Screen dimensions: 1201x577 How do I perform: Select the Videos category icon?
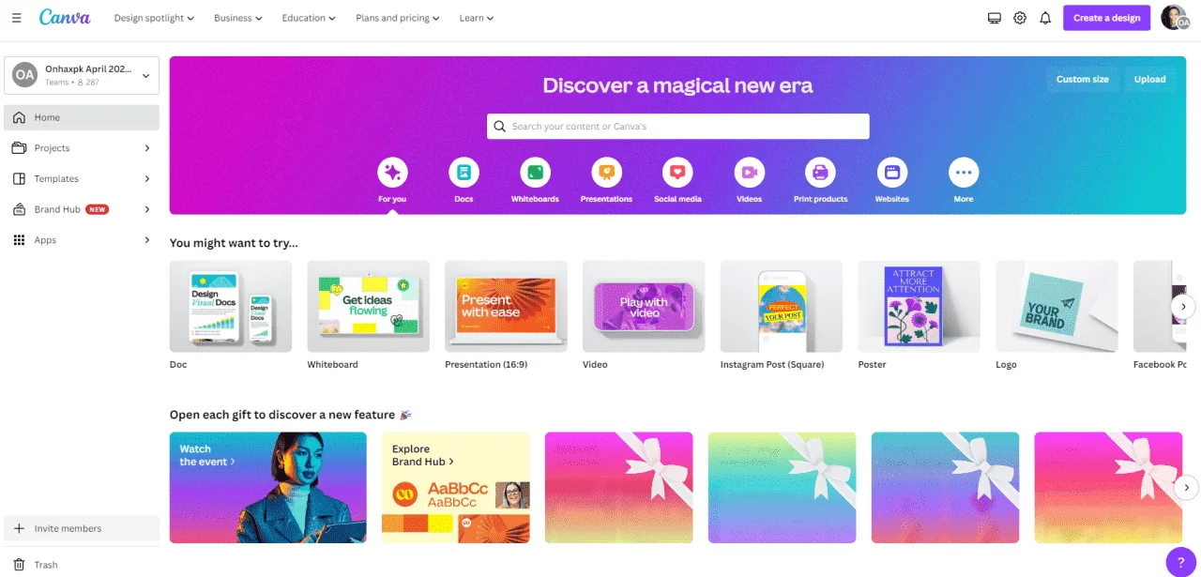click(749, 173)
